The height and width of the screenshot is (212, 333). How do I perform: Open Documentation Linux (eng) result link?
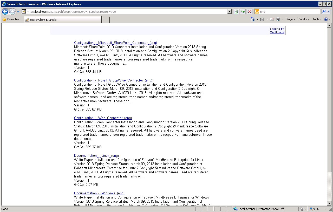(96, 156)
